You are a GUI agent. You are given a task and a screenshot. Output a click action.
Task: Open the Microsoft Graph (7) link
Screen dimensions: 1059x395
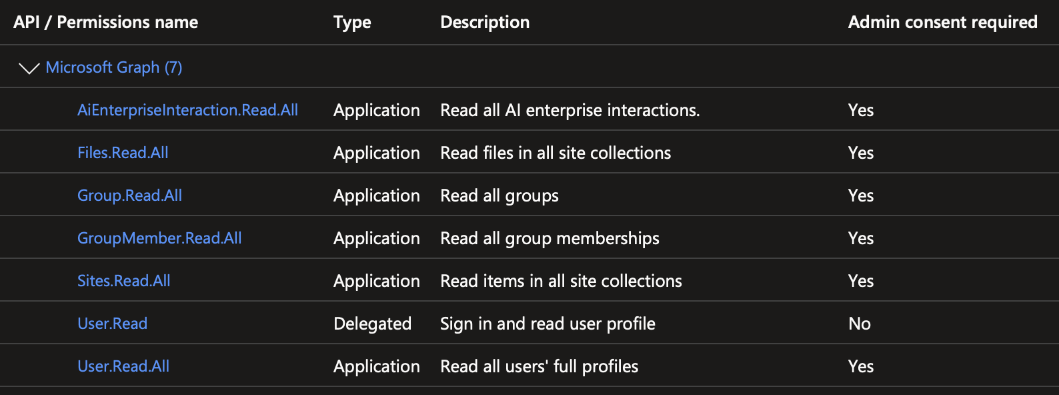[x=114, y=67]
